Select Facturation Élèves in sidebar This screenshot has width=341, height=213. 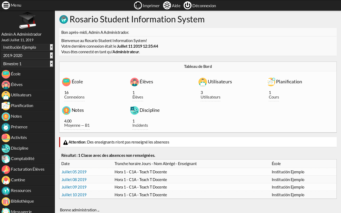click(x=27, y=169)
